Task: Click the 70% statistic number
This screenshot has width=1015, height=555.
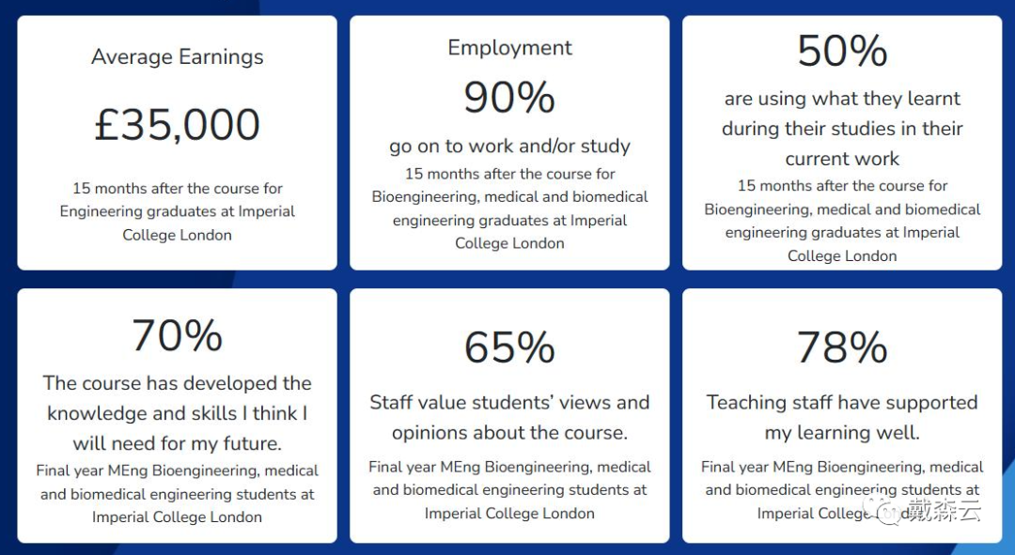Action: click(178, 335)
